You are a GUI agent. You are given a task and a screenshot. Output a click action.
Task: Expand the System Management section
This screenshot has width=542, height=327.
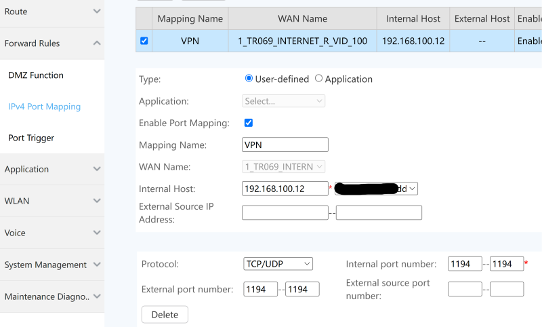pyautogui.click(x=97, y=265)
